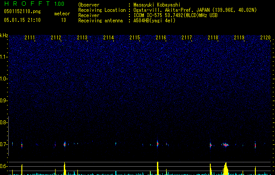Click the 2119 time marker
The height and width of the screenshot is (175, 275).
(239, 37)
